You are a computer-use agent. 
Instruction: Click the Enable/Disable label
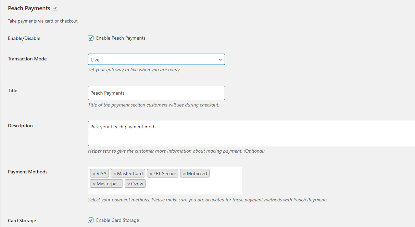click(x=24, y=38)
